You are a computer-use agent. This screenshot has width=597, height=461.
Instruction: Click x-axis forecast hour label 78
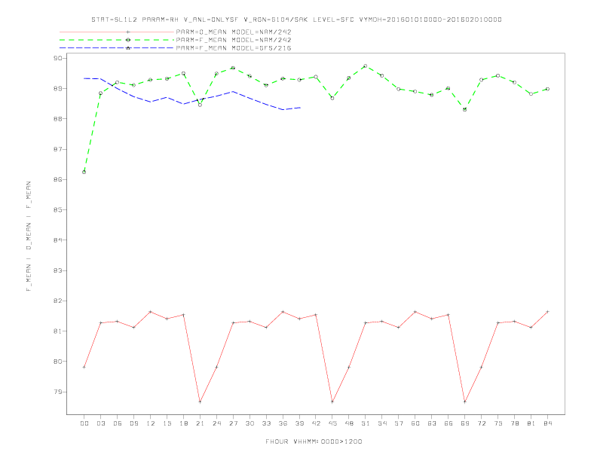[x=515, y=423]
